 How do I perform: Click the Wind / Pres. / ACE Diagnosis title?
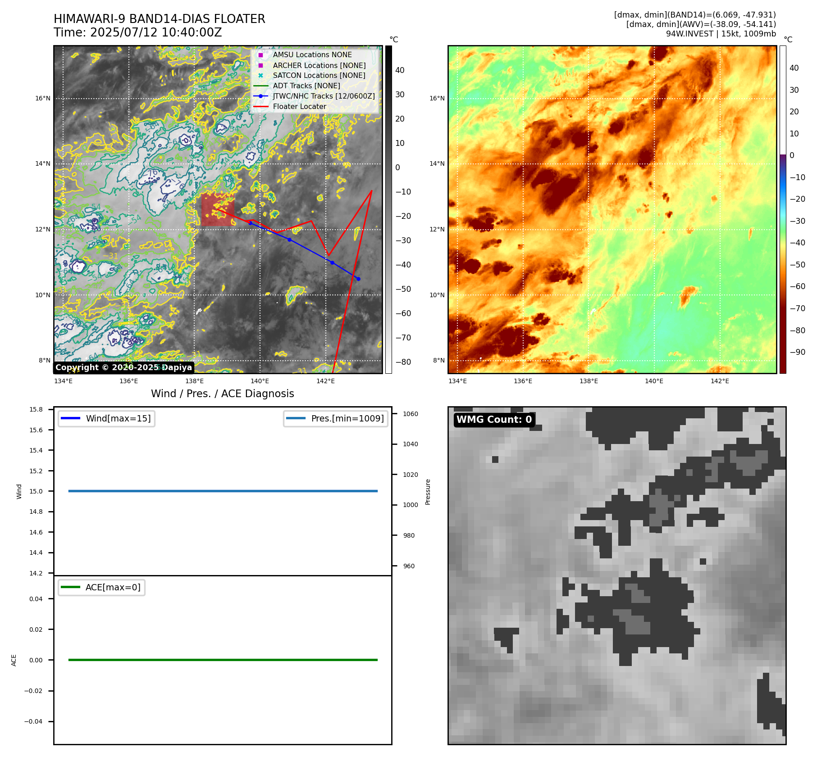click(x=223, y=394)
